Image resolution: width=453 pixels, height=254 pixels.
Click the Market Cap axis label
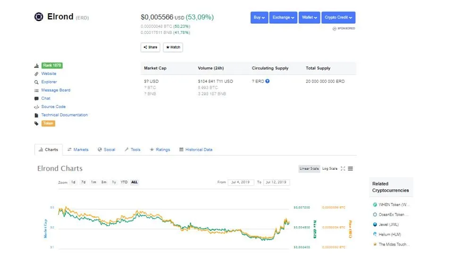point(45,228)
